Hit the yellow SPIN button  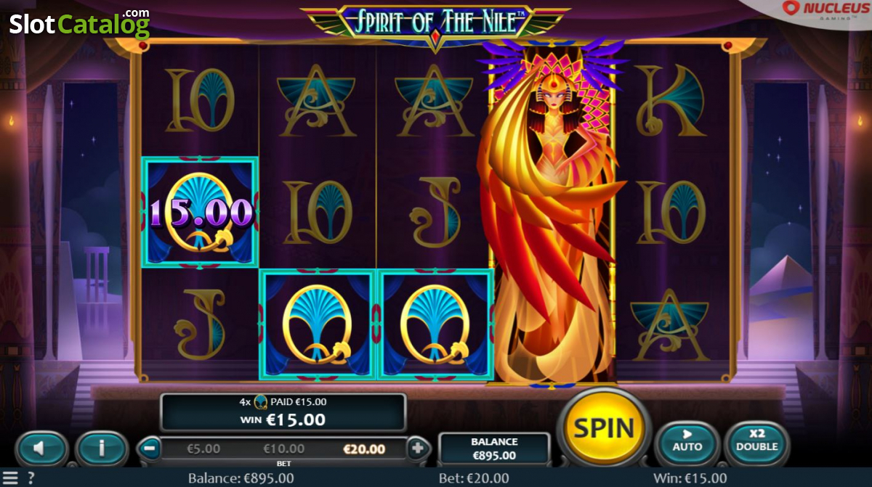(x=604, y=428)
